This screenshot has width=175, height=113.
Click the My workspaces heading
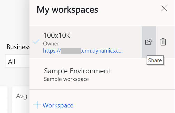pos(67,10)
